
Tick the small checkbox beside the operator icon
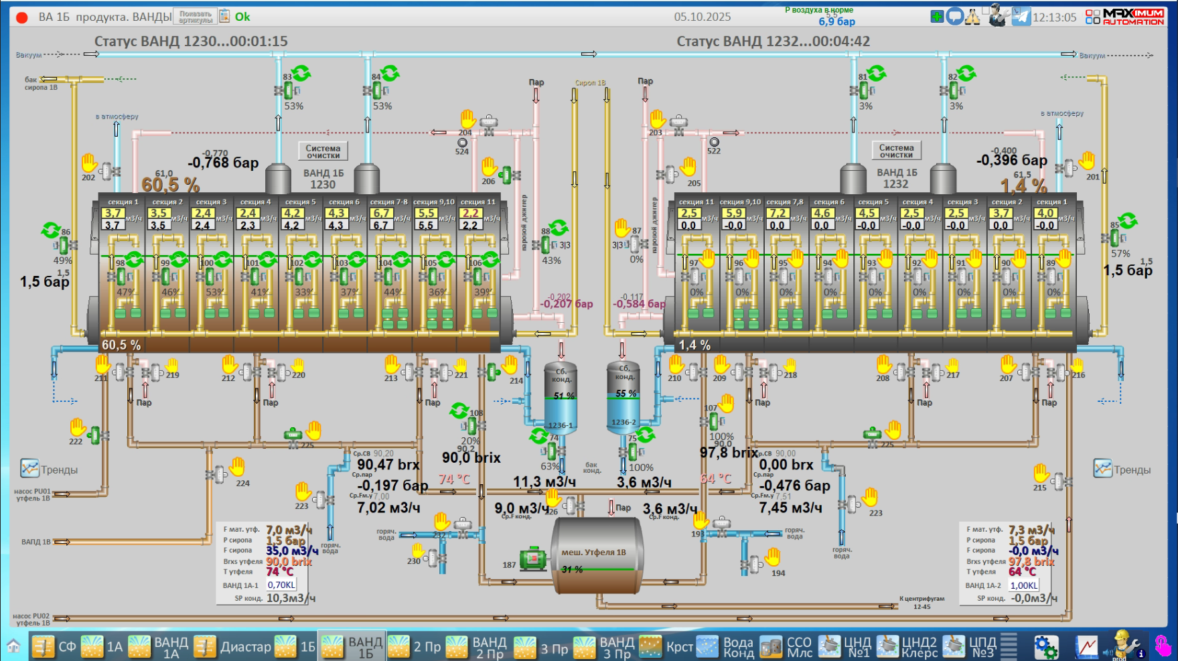click(x=986, y=10)
